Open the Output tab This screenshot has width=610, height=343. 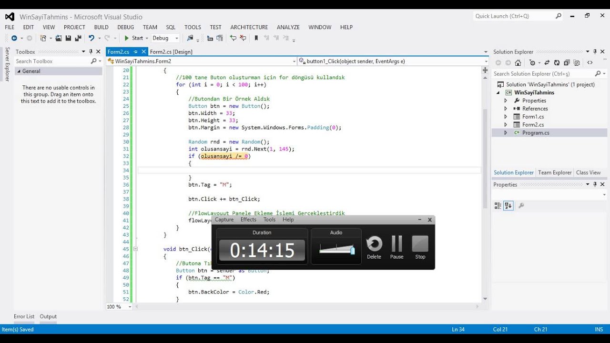(48, 316)
